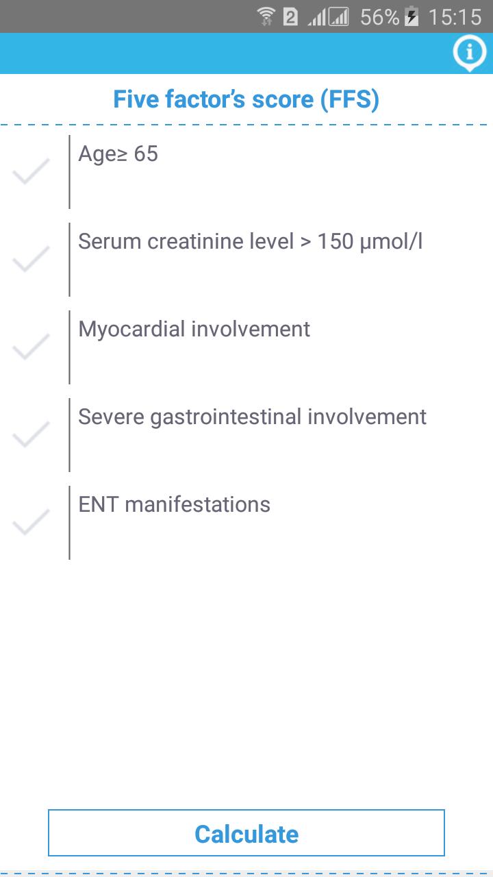
Task: Select the Myocardial involvement label
Action: (194, 330)
